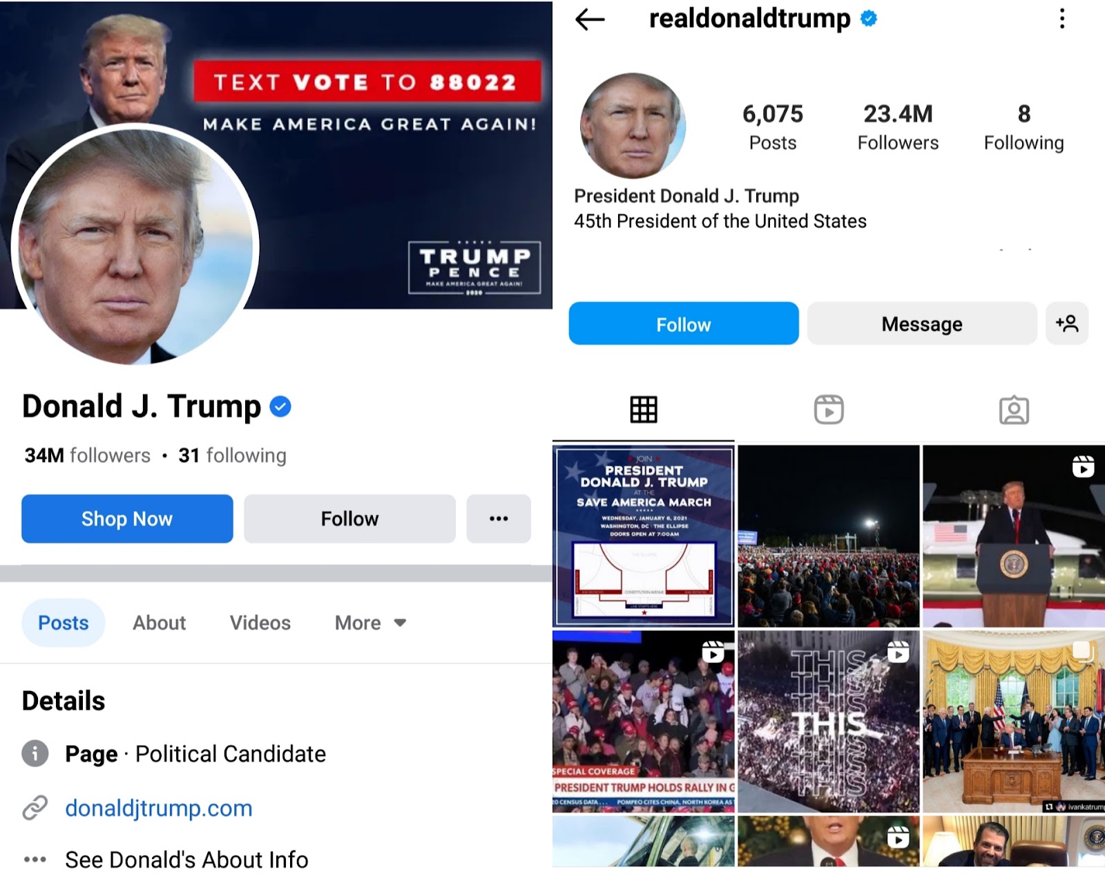Image resolution: width=1105 pixels, height=877 pixels.
Task: Open the Facebook page more options button
Action: pos(499,518)
